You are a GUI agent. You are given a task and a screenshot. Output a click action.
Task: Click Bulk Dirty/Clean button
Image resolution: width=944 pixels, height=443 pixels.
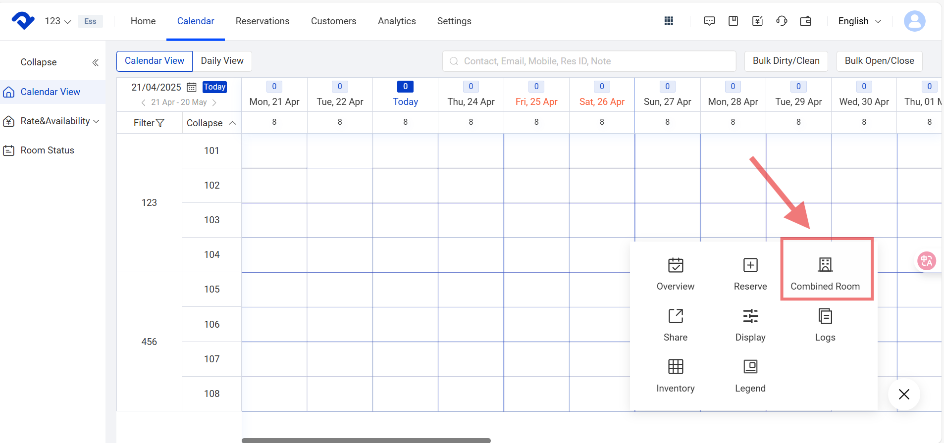point(786,61)
